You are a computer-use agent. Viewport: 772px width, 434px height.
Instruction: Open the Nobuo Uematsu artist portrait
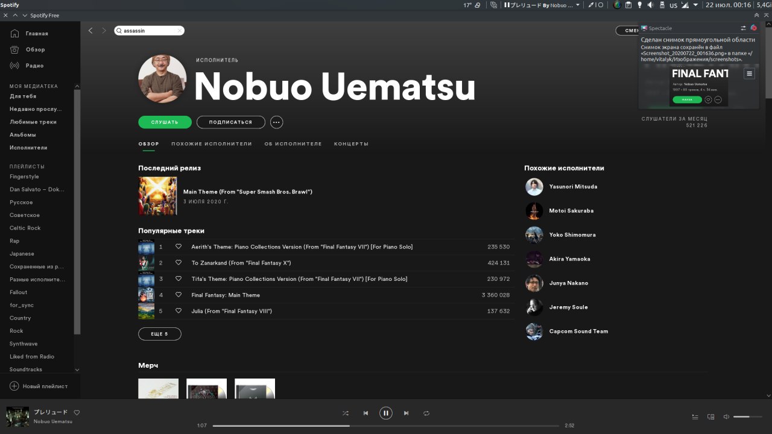pos(162,79)
